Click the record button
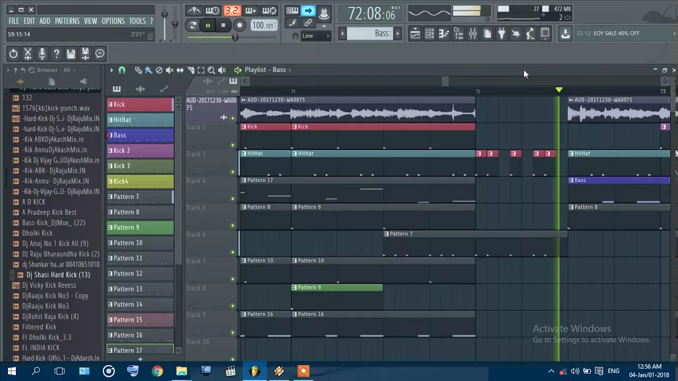 coord(239,25)
